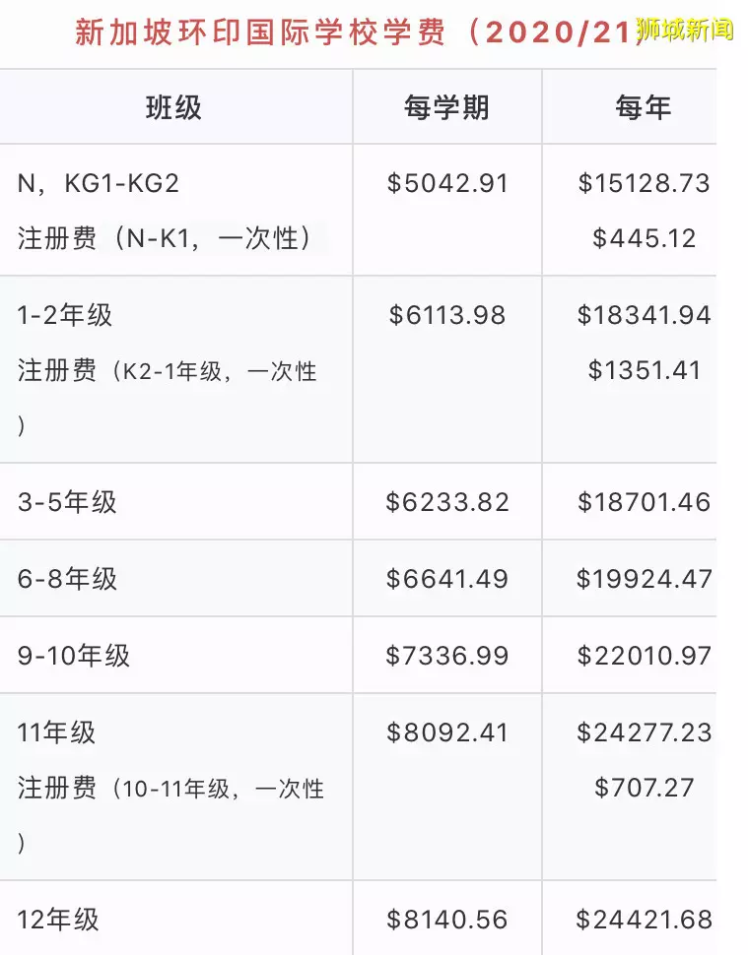
Task: Click the 1-2年级 row label
Action: pos(65,315)
